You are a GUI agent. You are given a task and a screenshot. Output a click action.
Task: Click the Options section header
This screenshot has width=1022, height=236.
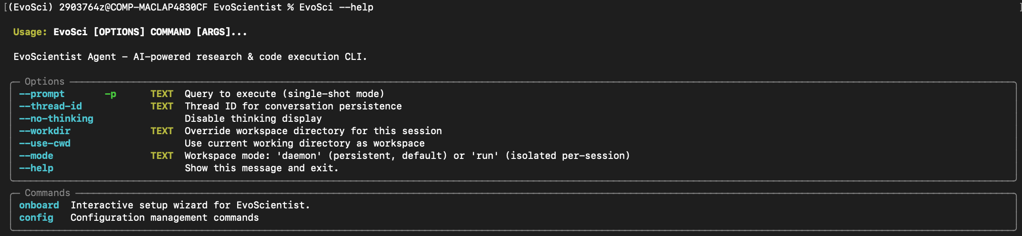pyautogui.click(x=45, y=81)
